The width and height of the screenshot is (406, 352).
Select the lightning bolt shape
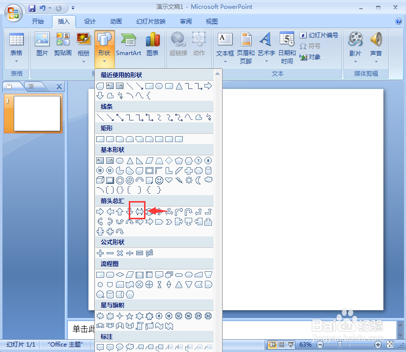click(179, 180)
